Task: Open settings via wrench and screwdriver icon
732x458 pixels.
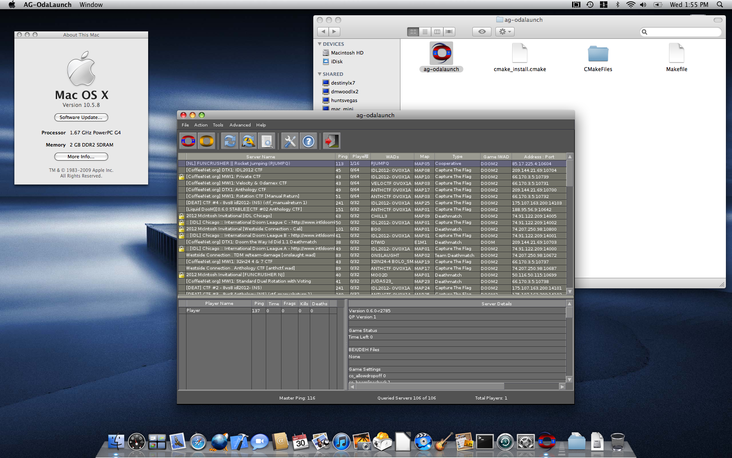Action: pos(290,141)
